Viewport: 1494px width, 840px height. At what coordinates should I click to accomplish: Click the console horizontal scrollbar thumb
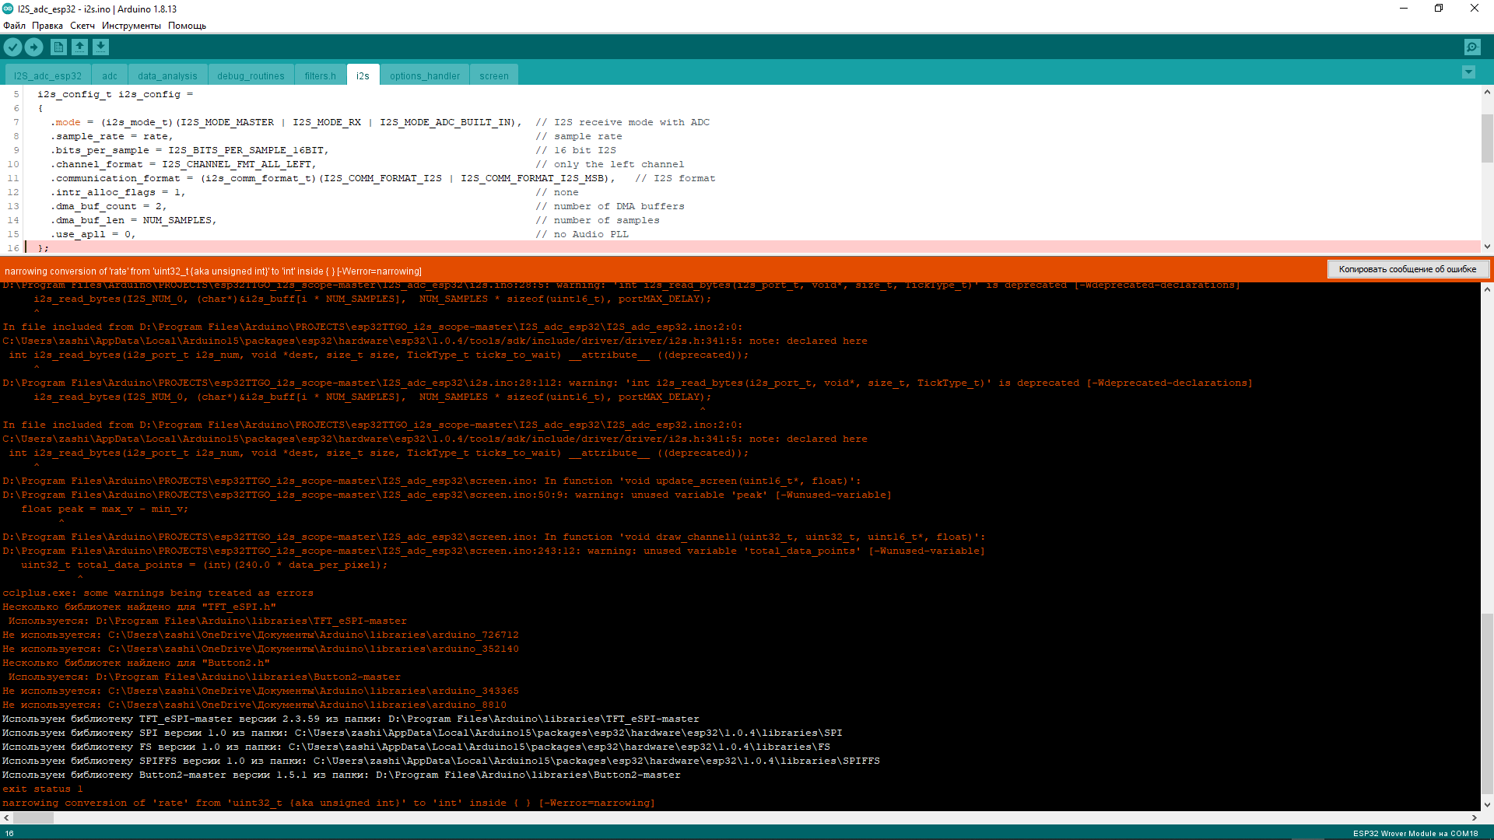pos(33,817)
